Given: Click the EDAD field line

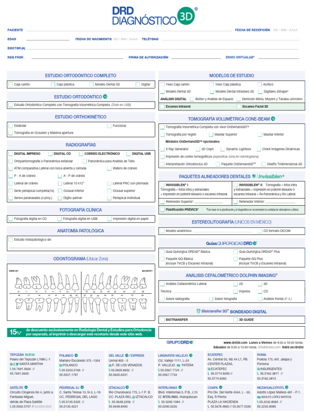Looking at the screenshot, I should pyautogui.click(x=48, y=40).
